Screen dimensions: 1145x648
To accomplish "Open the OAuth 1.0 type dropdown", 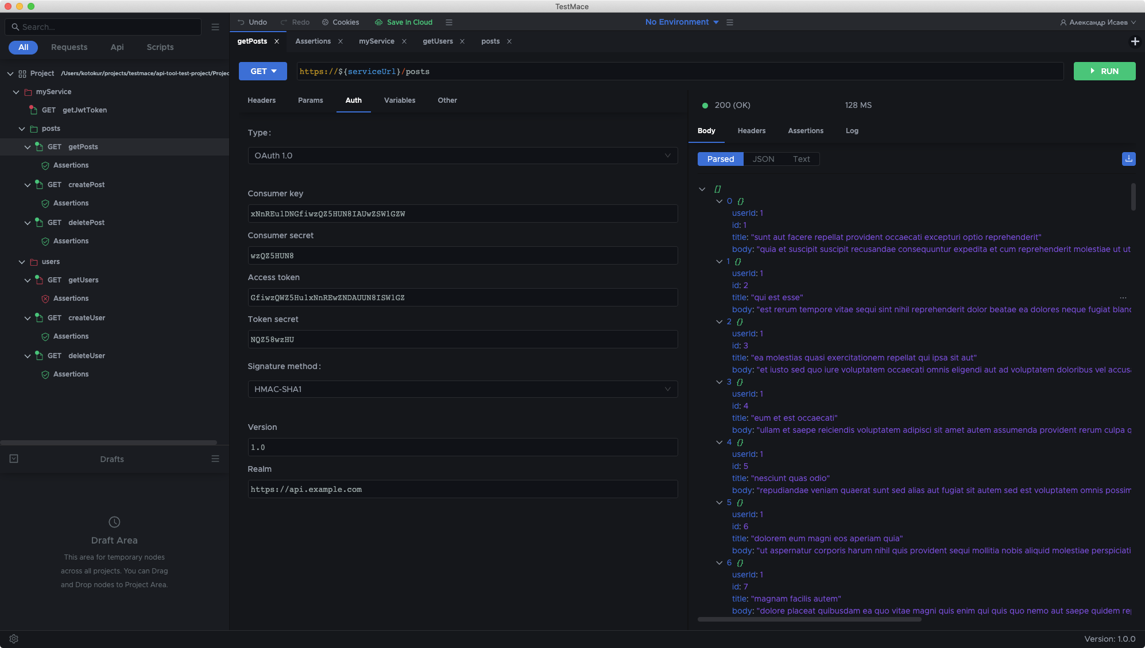I will [x=462, y=156].
